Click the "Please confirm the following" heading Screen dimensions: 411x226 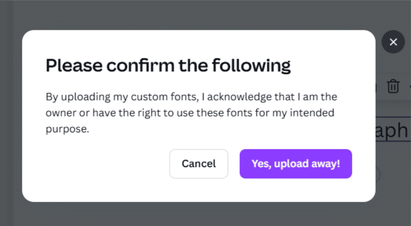(x=168, y=66)
